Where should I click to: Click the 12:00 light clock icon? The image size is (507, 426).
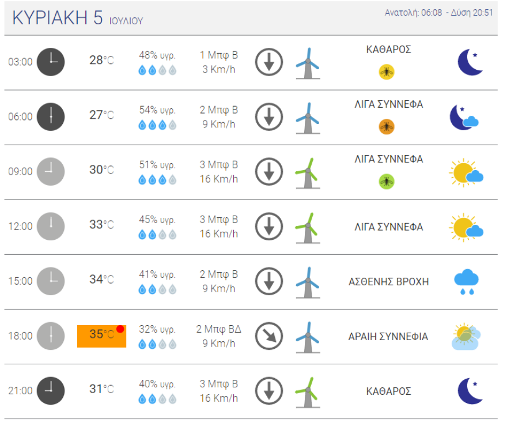[51, 226]
